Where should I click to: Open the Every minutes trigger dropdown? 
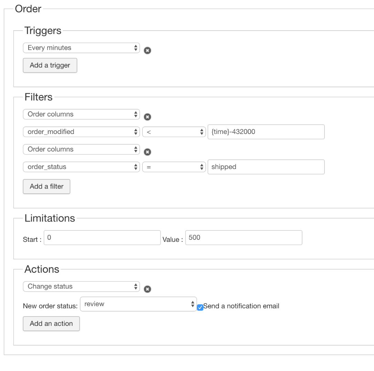(81, 48)
